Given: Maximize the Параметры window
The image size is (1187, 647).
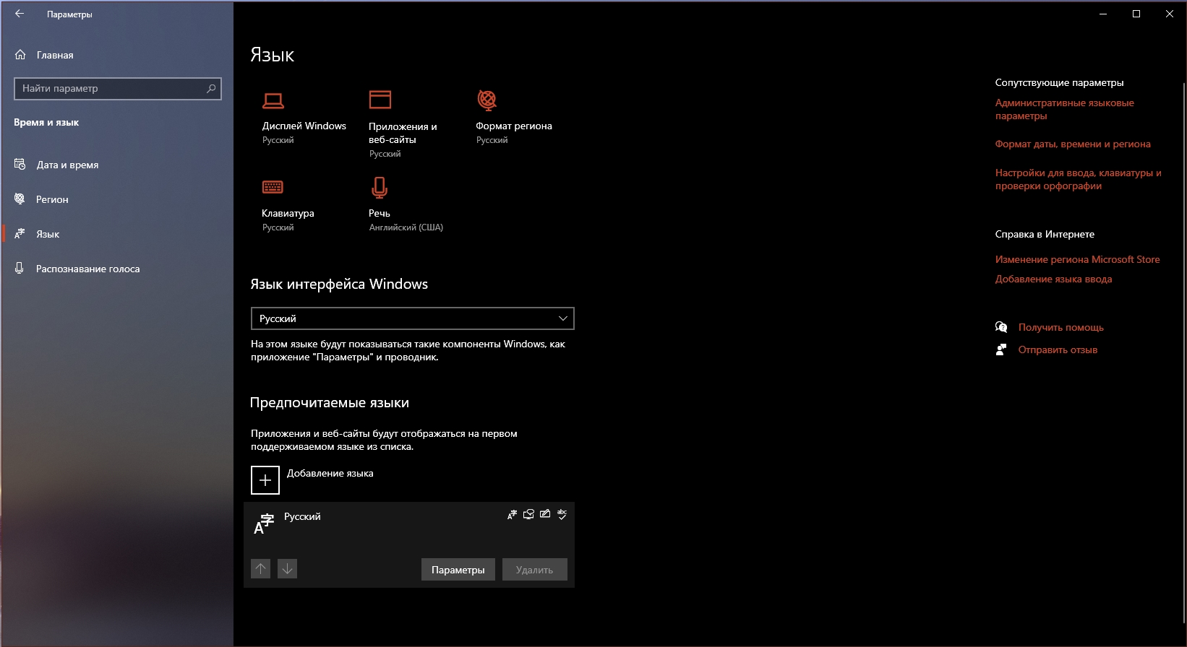Looking at the screenshot, I should point(1136,14).
